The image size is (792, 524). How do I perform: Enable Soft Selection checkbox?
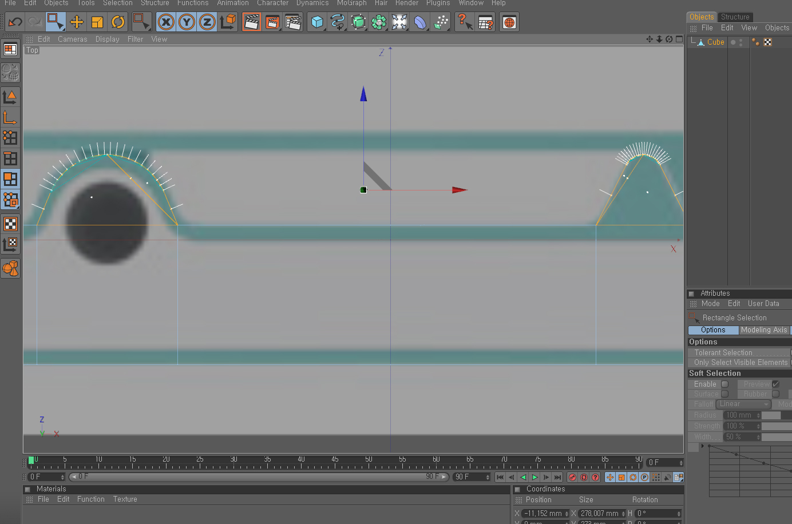pos(724,384)
